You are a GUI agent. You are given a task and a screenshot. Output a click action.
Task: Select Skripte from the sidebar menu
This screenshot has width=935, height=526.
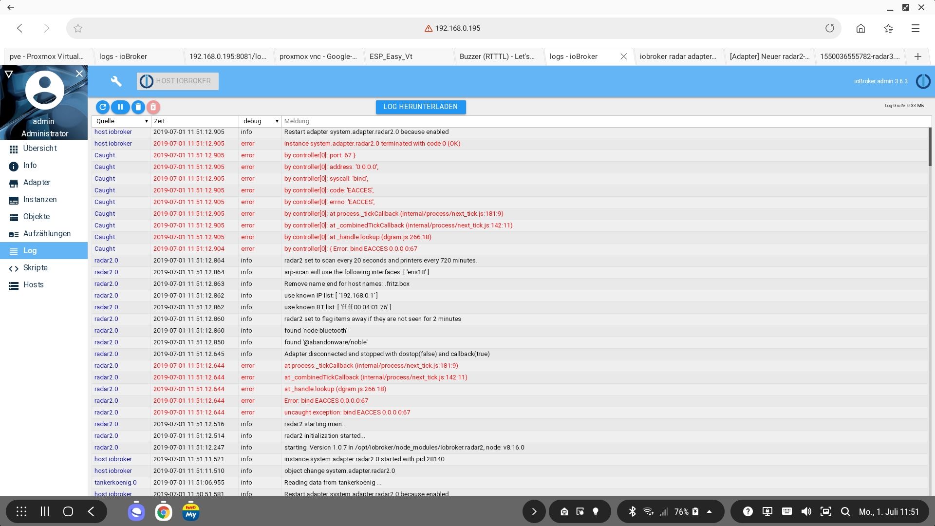[36, 267]
